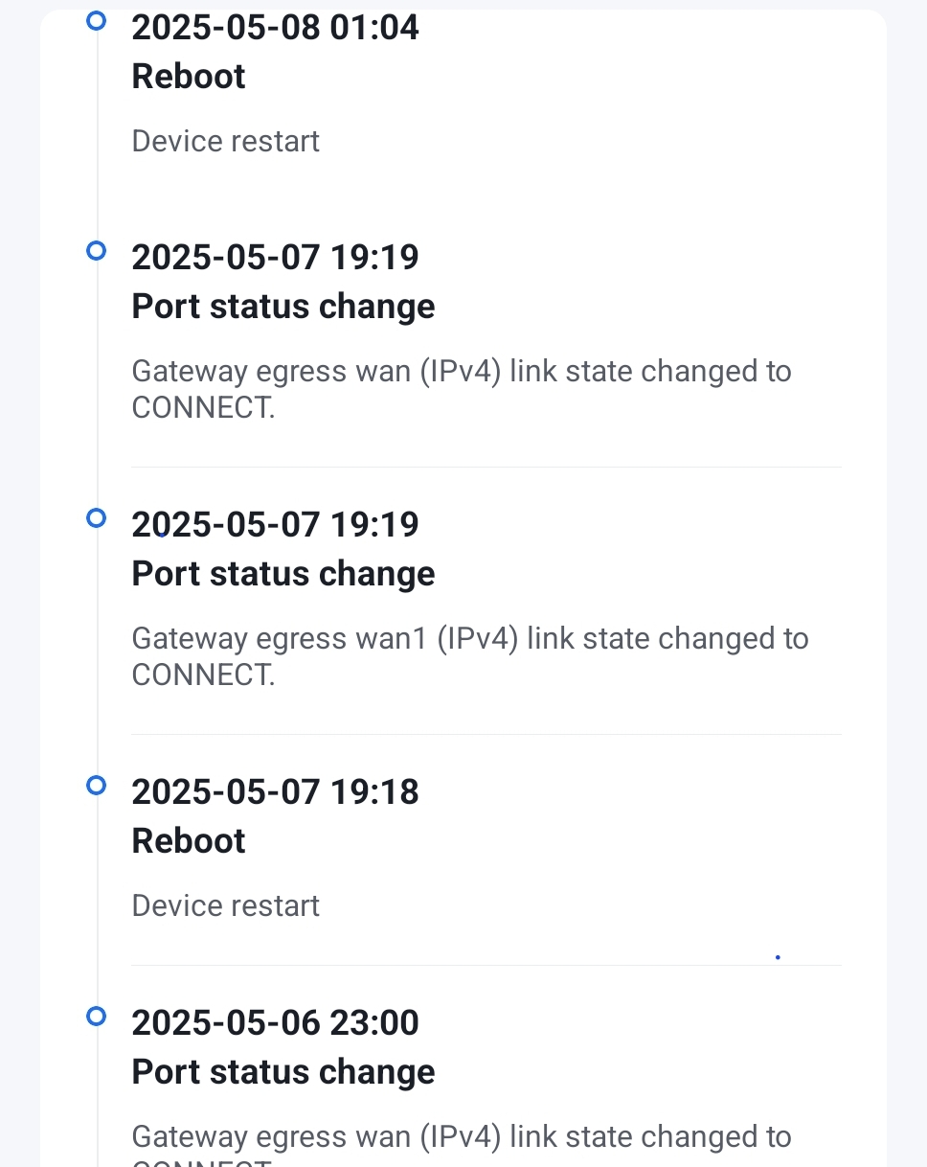The height and width of the screenshot is (1167, 927).
Task: Open the topmost Port status change heading
Action: [283, 307]
